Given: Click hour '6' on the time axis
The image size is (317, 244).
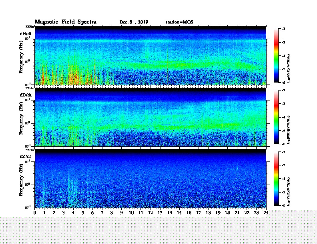Looking at the screenshot, I should (92, 213).
